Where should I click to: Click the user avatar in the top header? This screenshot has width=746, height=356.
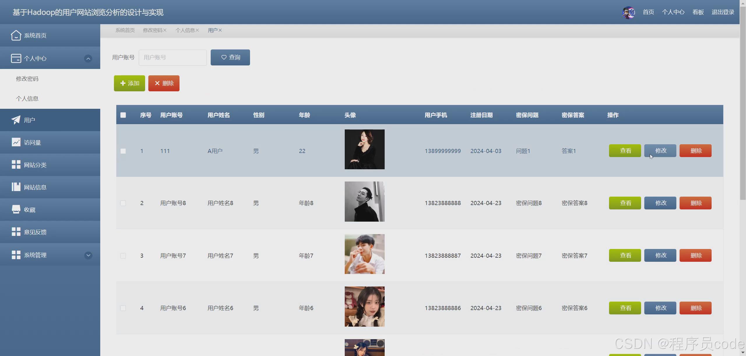click(629, 13)
